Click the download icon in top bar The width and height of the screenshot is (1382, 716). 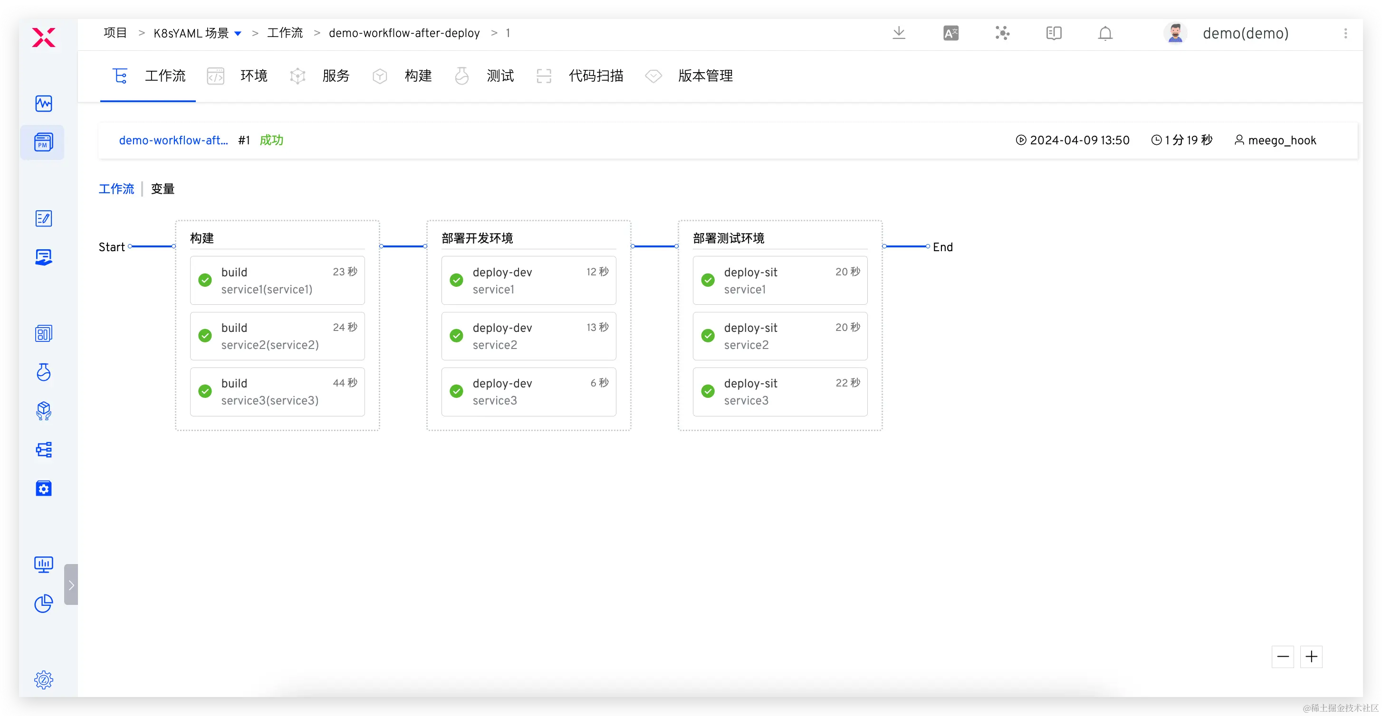click(x=899, y=33)
